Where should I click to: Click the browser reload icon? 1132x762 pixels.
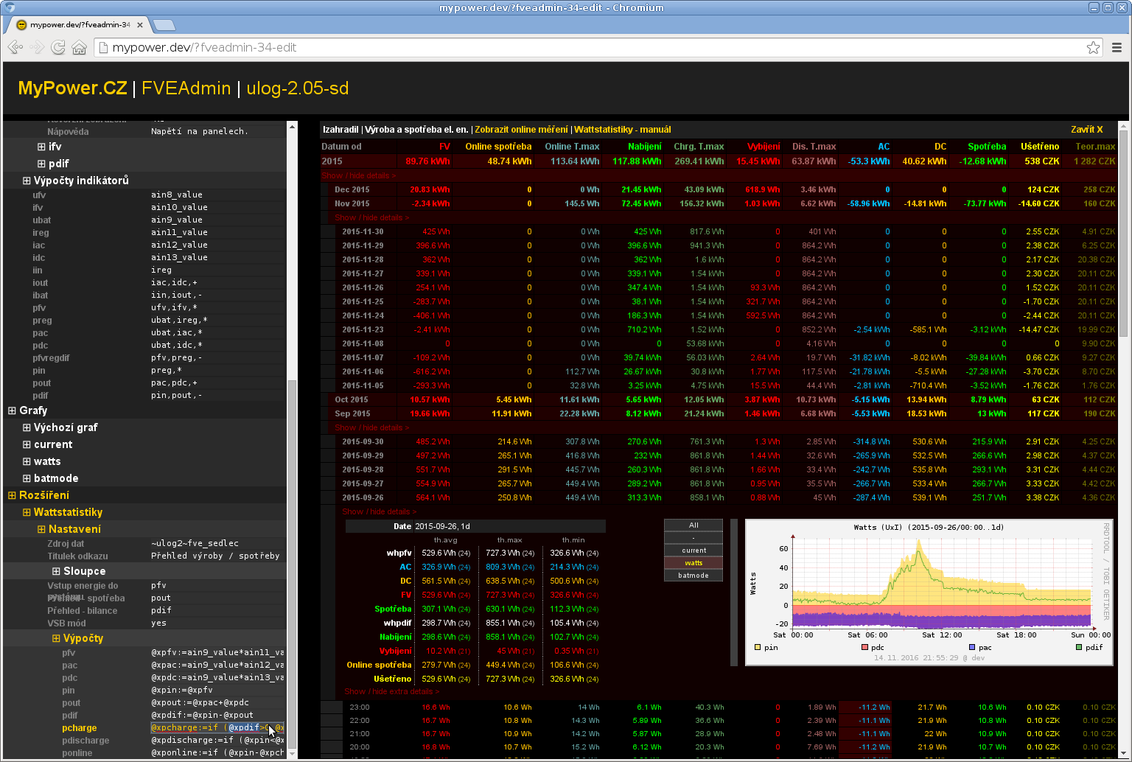point(58,48)
